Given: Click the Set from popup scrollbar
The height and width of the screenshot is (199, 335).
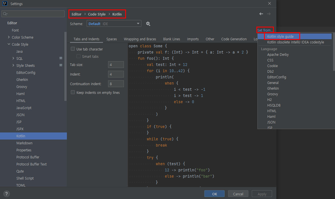Looking at the screenshot, I should coord(334,52).
